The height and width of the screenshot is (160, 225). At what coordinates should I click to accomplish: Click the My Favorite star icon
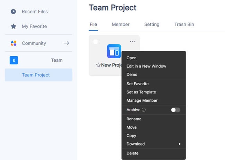tap(13, 26)
